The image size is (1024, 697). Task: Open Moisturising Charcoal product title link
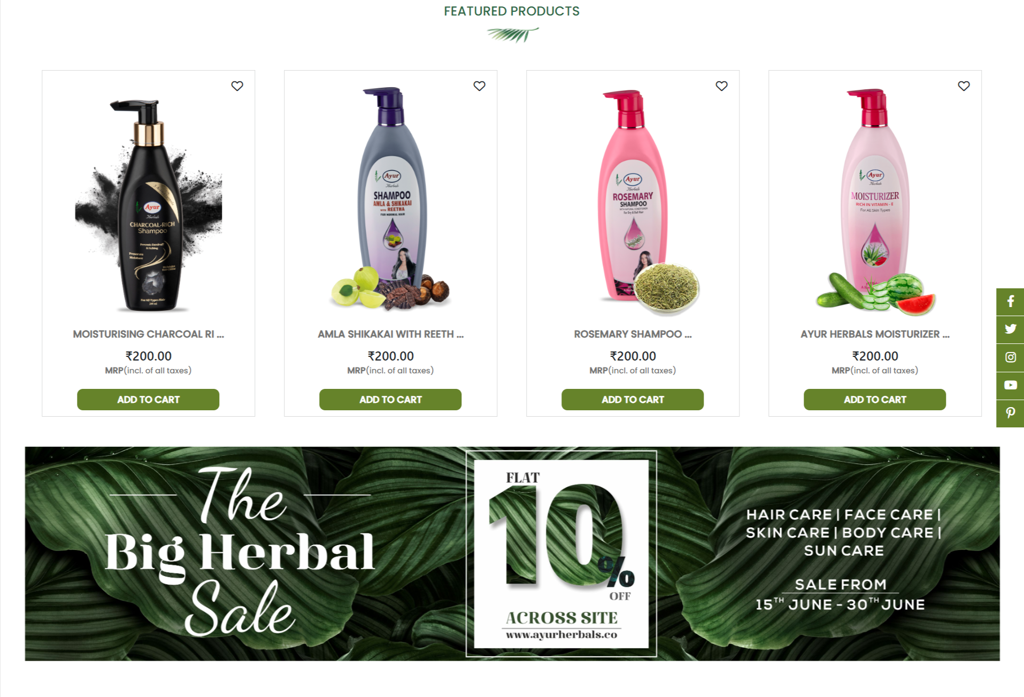tap(148, 334)
